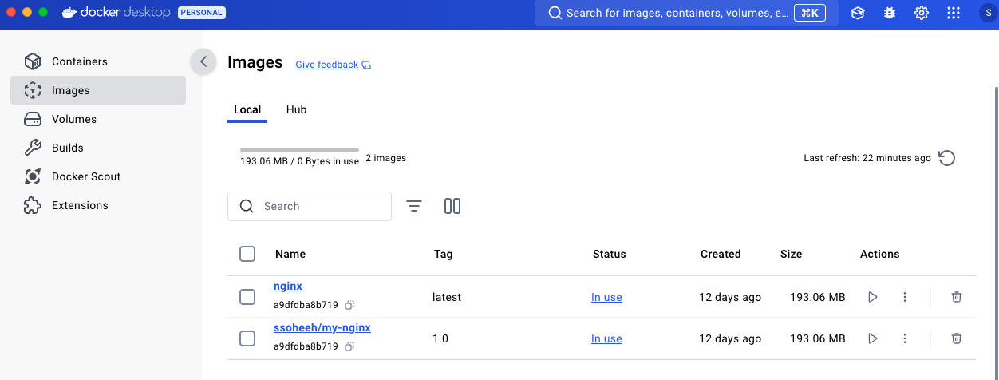999x380 pixels.
Task: Open the Troubleshoot bug icon
Action: click(890, 13)
